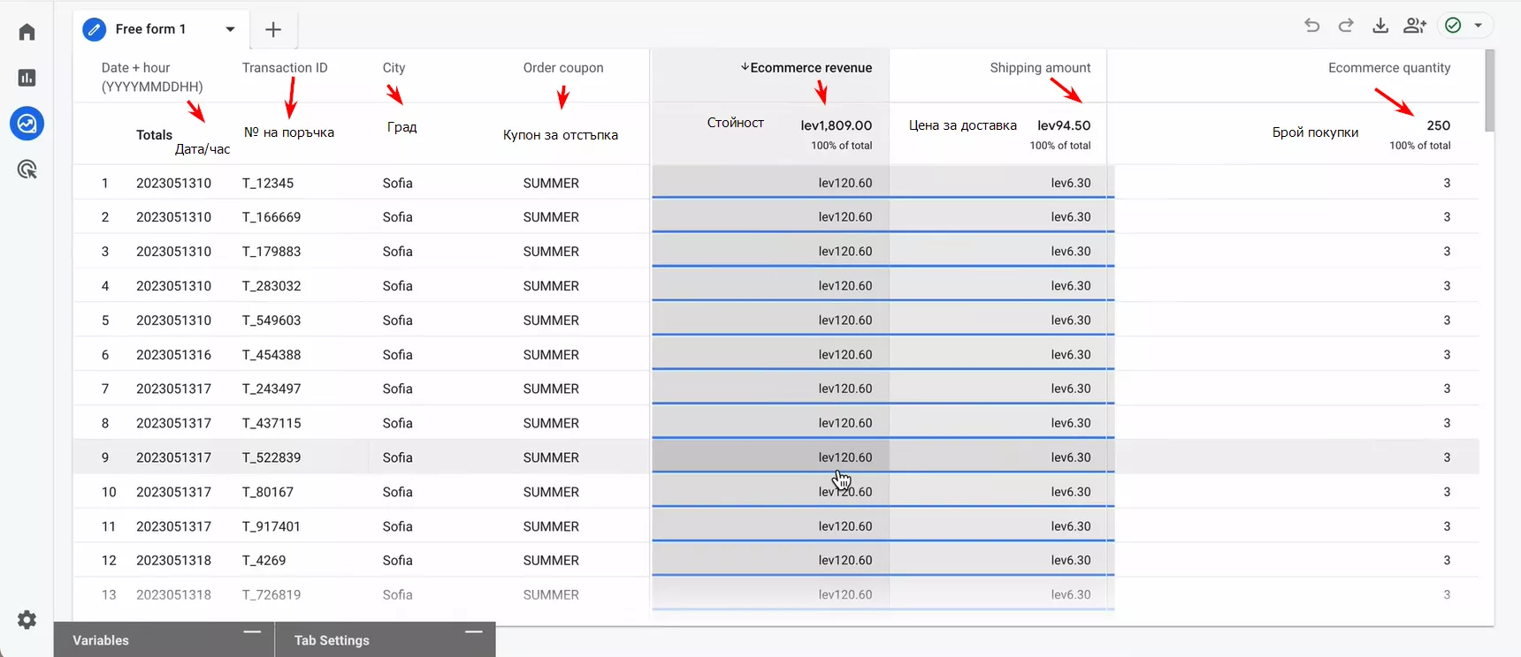
Task: Click date 2023051316 in row 6
Action: (173, 355)
